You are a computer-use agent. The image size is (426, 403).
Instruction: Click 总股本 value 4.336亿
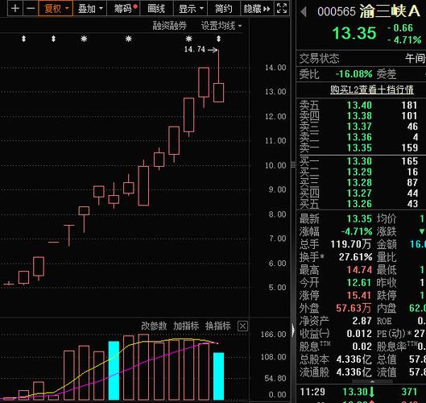coord(354,359)
